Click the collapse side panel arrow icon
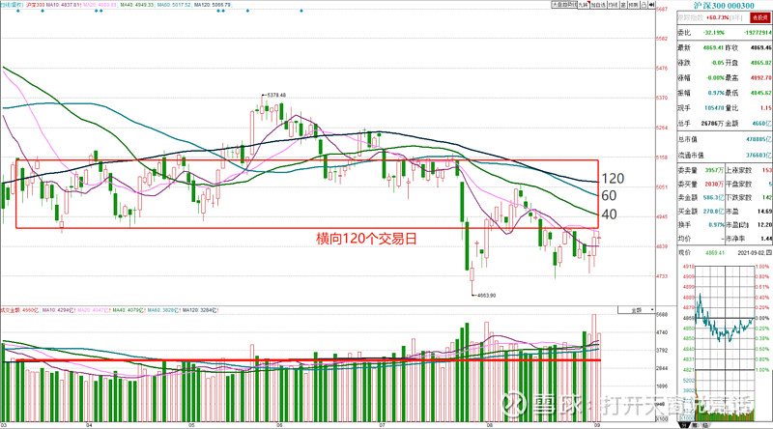The image size is (773, 429). 651,5
